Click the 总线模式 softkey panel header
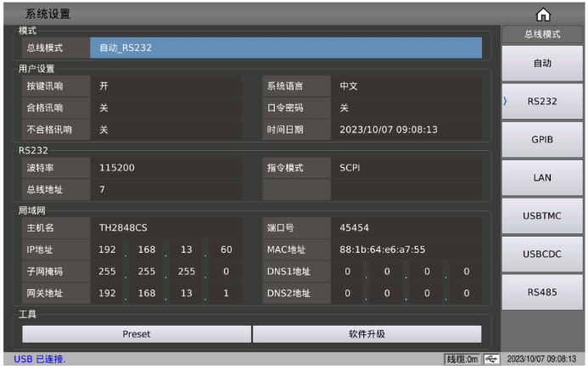 tap(542, 34)
